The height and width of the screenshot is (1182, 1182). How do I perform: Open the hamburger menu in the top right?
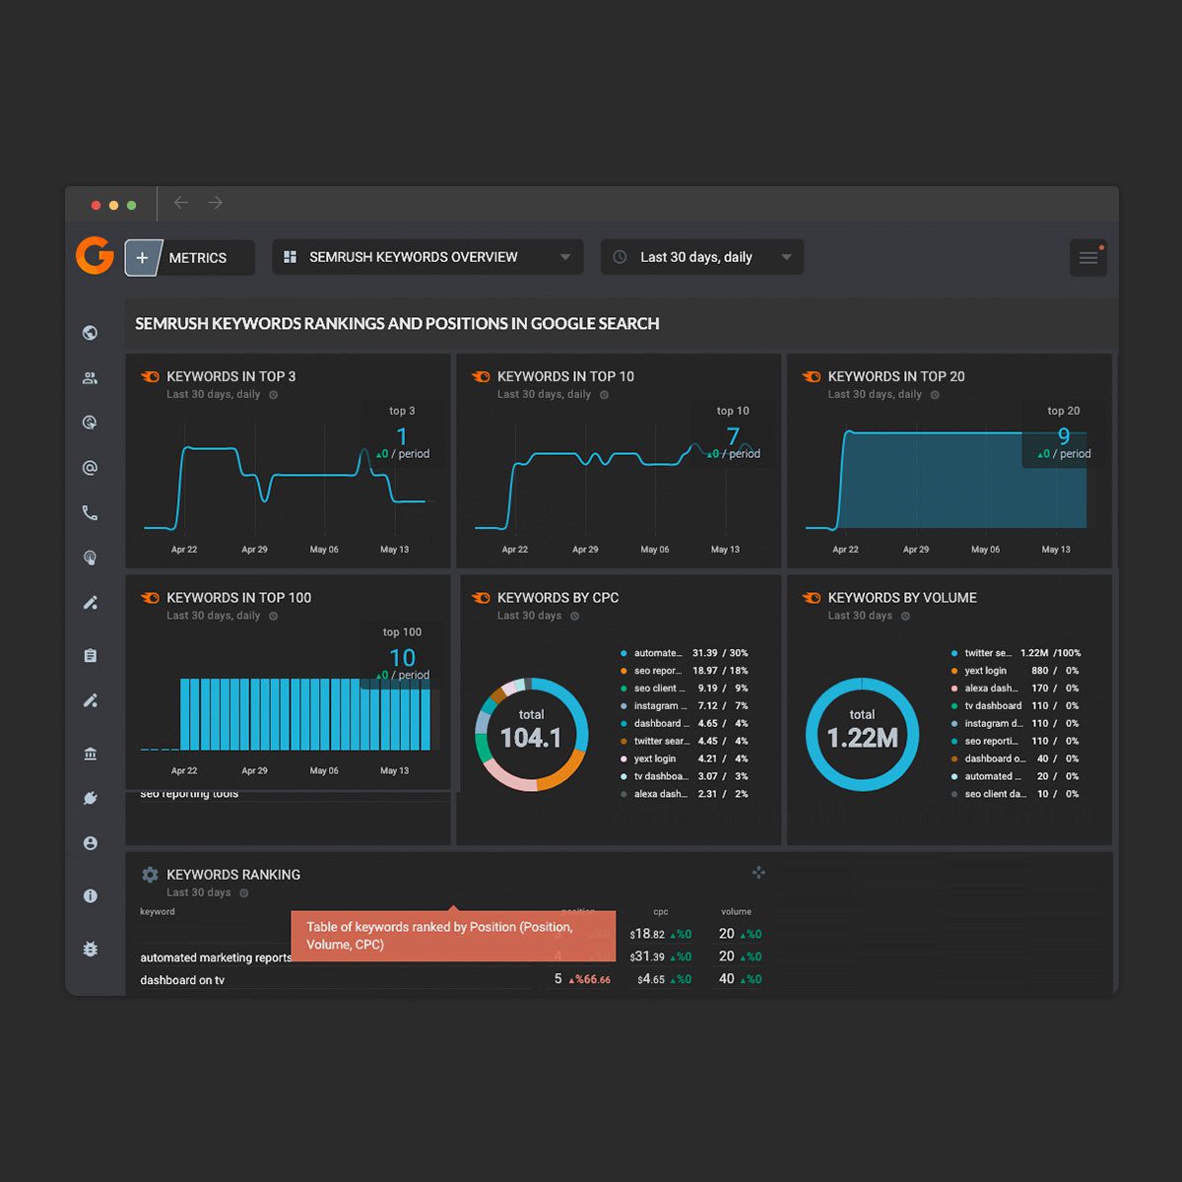point(1087,258)
